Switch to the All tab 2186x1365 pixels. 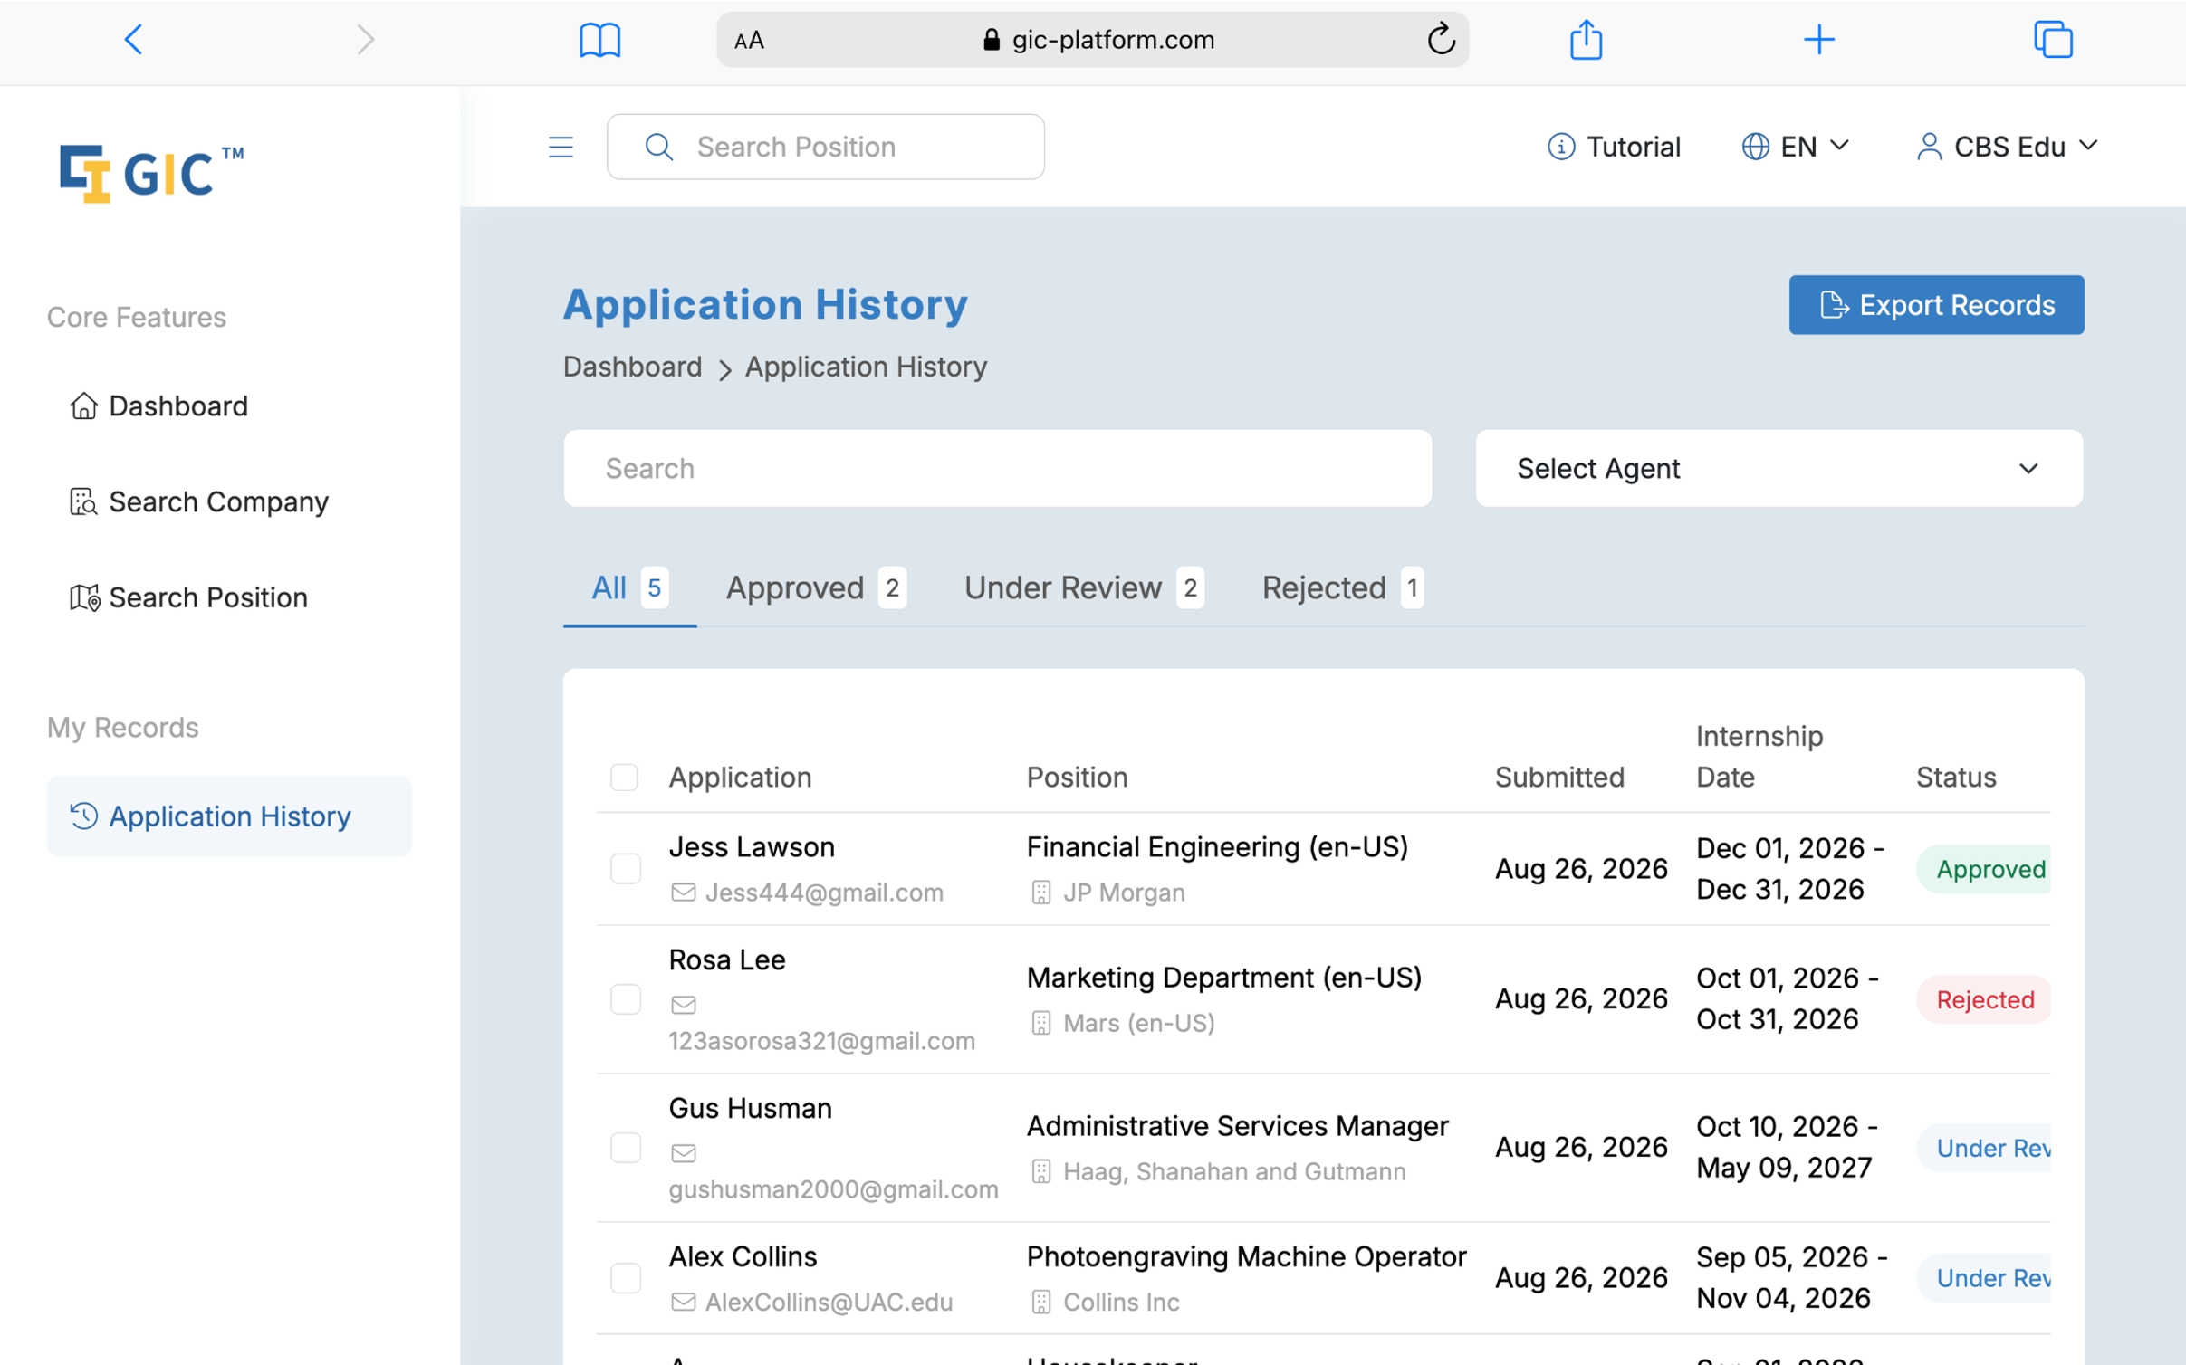629,588
